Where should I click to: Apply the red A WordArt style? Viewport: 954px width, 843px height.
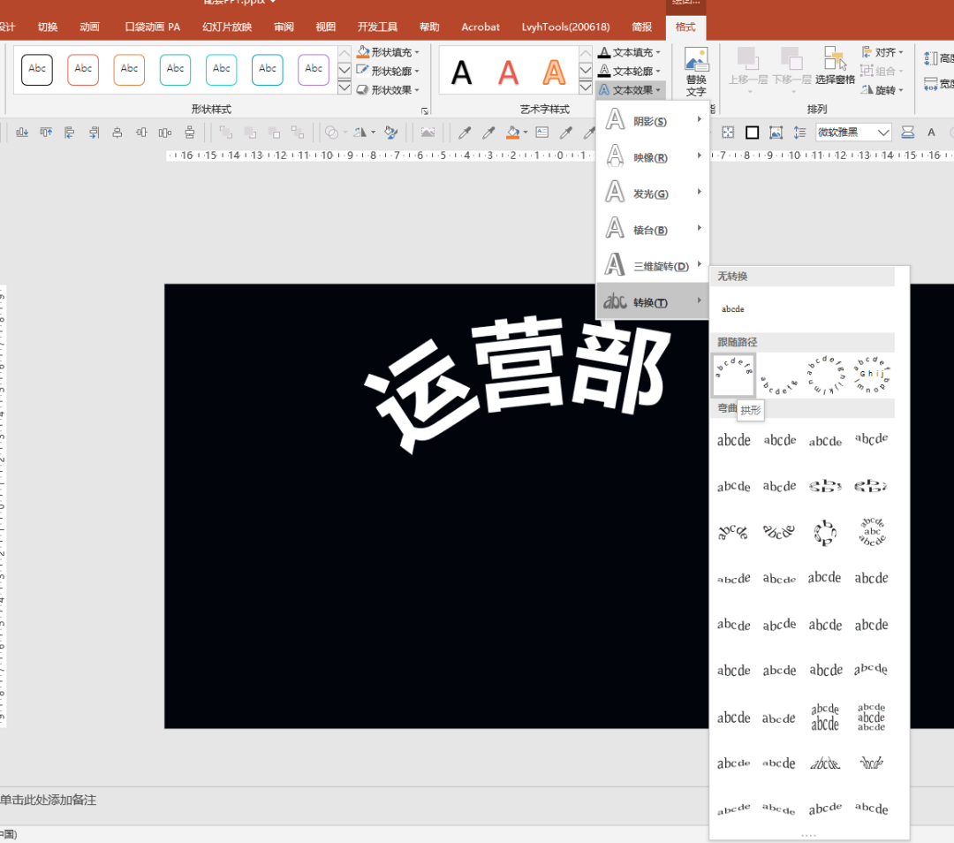click(x=508, y=72)
